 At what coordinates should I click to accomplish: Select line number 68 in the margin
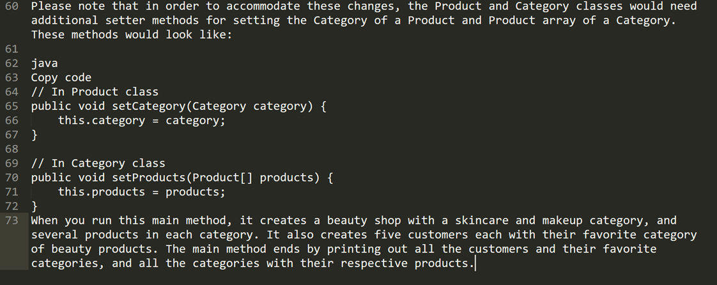pos(12,149)
